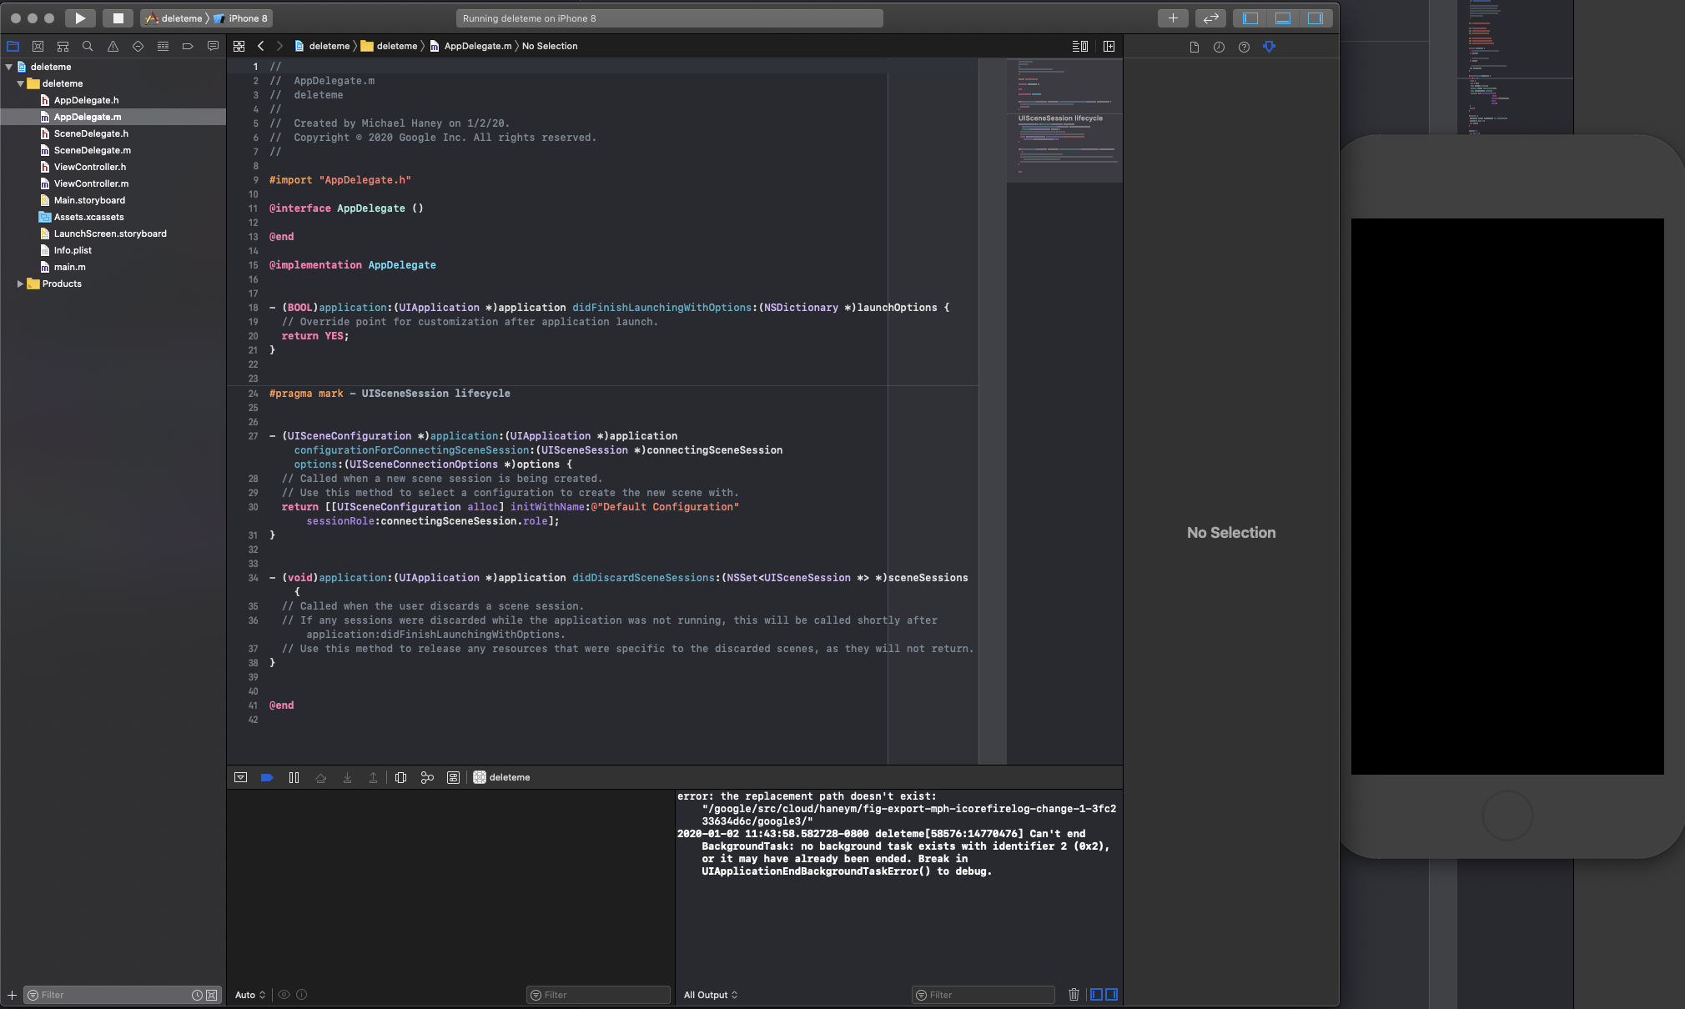Expand the Products folder
The width and height of the screenshot is (1685, 1009).
(20, 284)
